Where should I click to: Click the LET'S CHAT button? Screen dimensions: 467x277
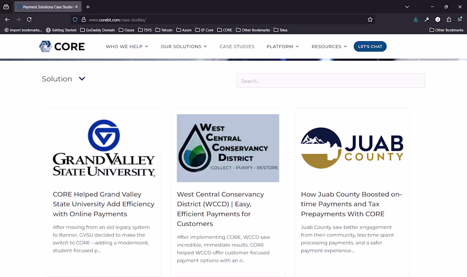pos(370,46)
